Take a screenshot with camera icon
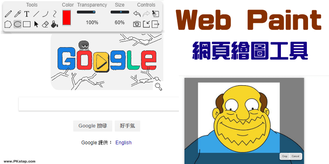 point(137,24)
